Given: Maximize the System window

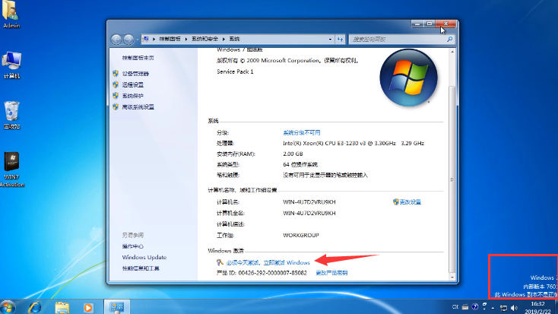Looking at the screenshot, I should [430, 24].
